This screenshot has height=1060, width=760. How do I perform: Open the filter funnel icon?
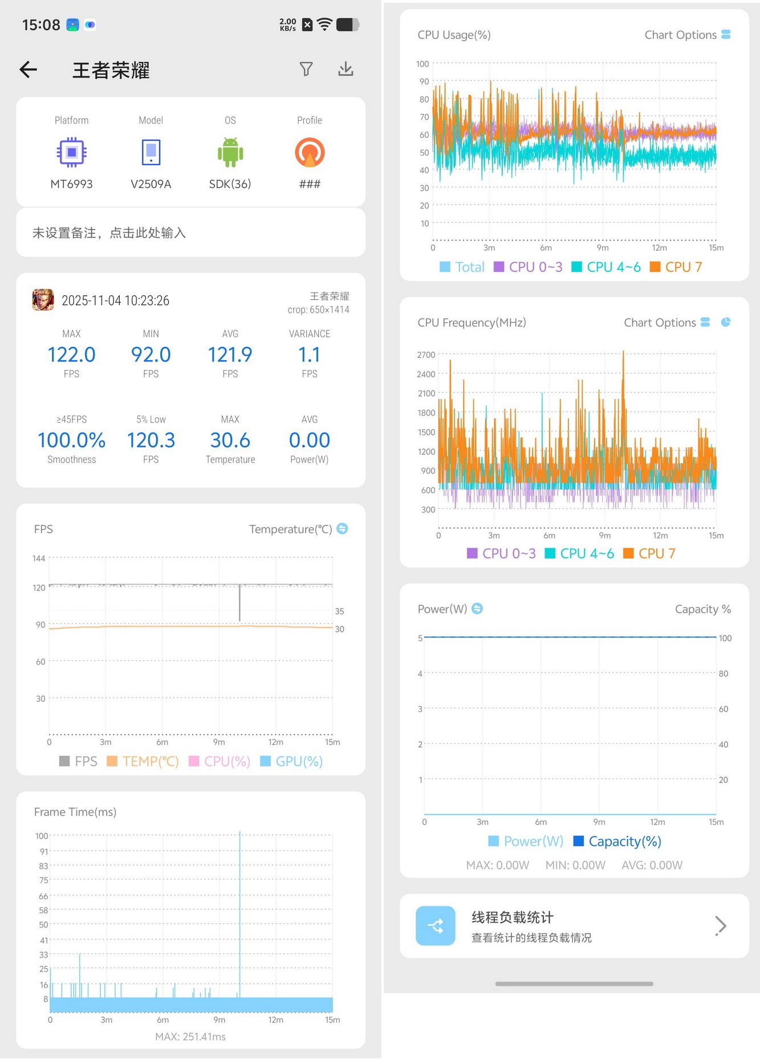pos(306,69)
